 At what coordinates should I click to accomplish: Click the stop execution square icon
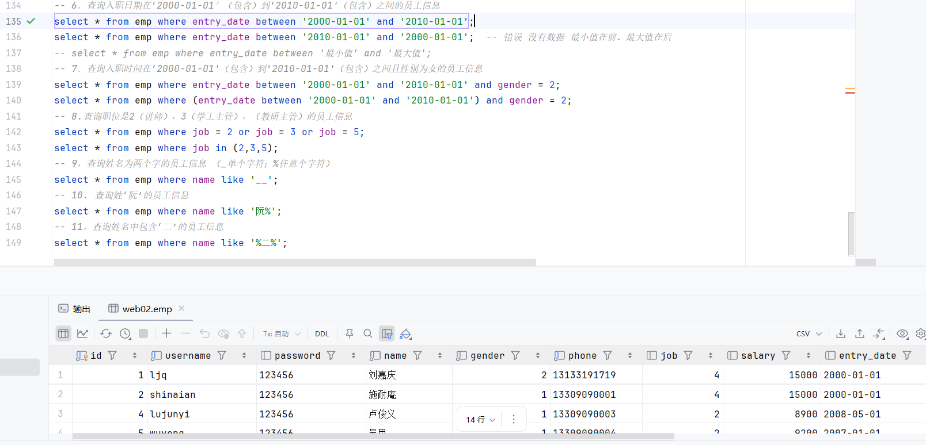pos(144,333)
